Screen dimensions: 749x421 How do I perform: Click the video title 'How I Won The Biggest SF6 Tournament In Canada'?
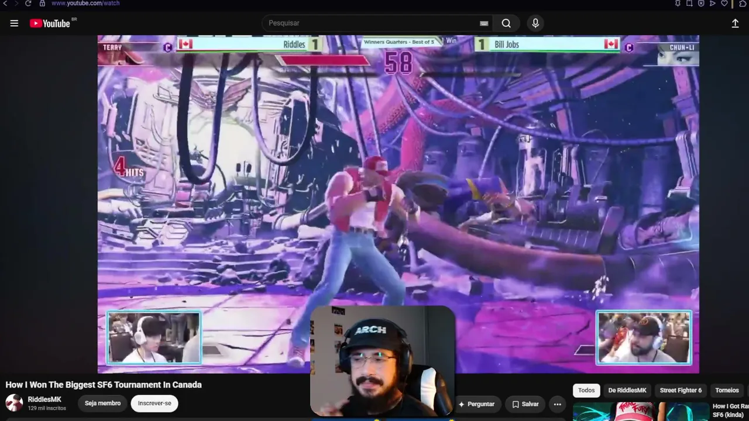104,385
